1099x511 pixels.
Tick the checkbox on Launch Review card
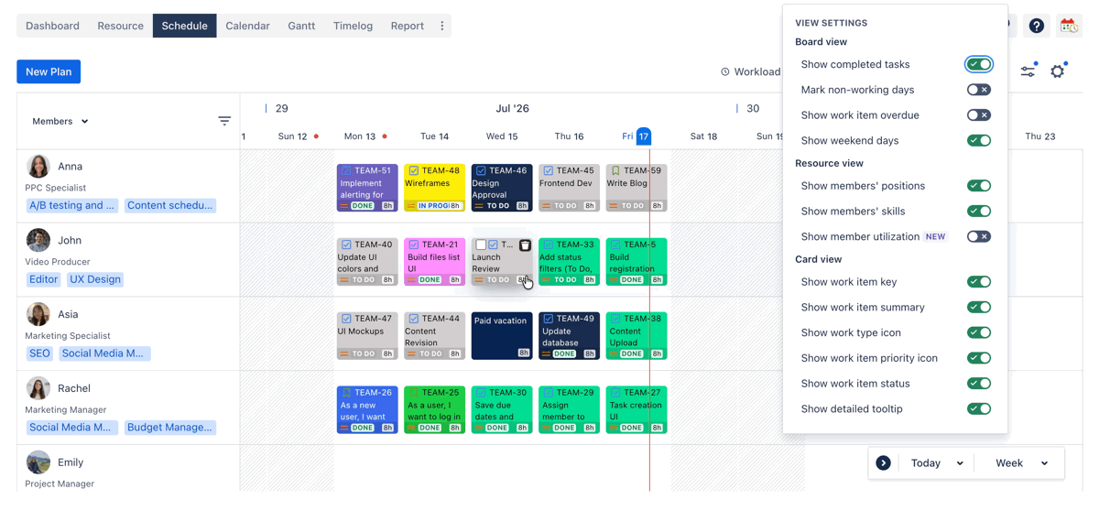pos(481,245)
